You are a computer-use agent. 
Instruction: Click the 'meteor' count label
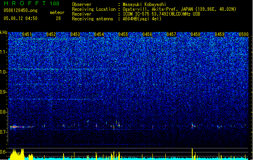click(x=57, y=12)
